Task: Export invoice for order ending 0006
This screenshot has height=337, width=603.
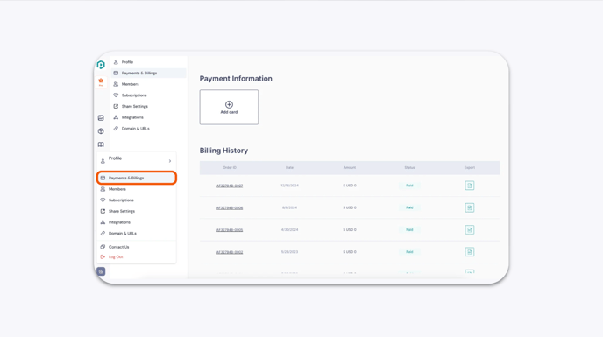Action: 470,207
